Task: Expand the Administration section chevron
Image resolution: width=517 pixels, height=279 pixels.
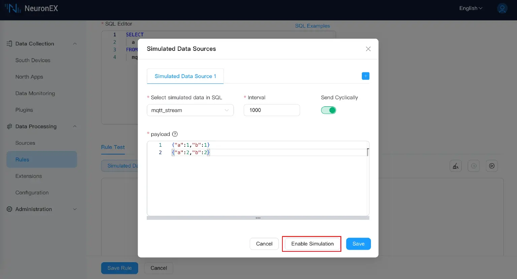Action: point(75,209)
